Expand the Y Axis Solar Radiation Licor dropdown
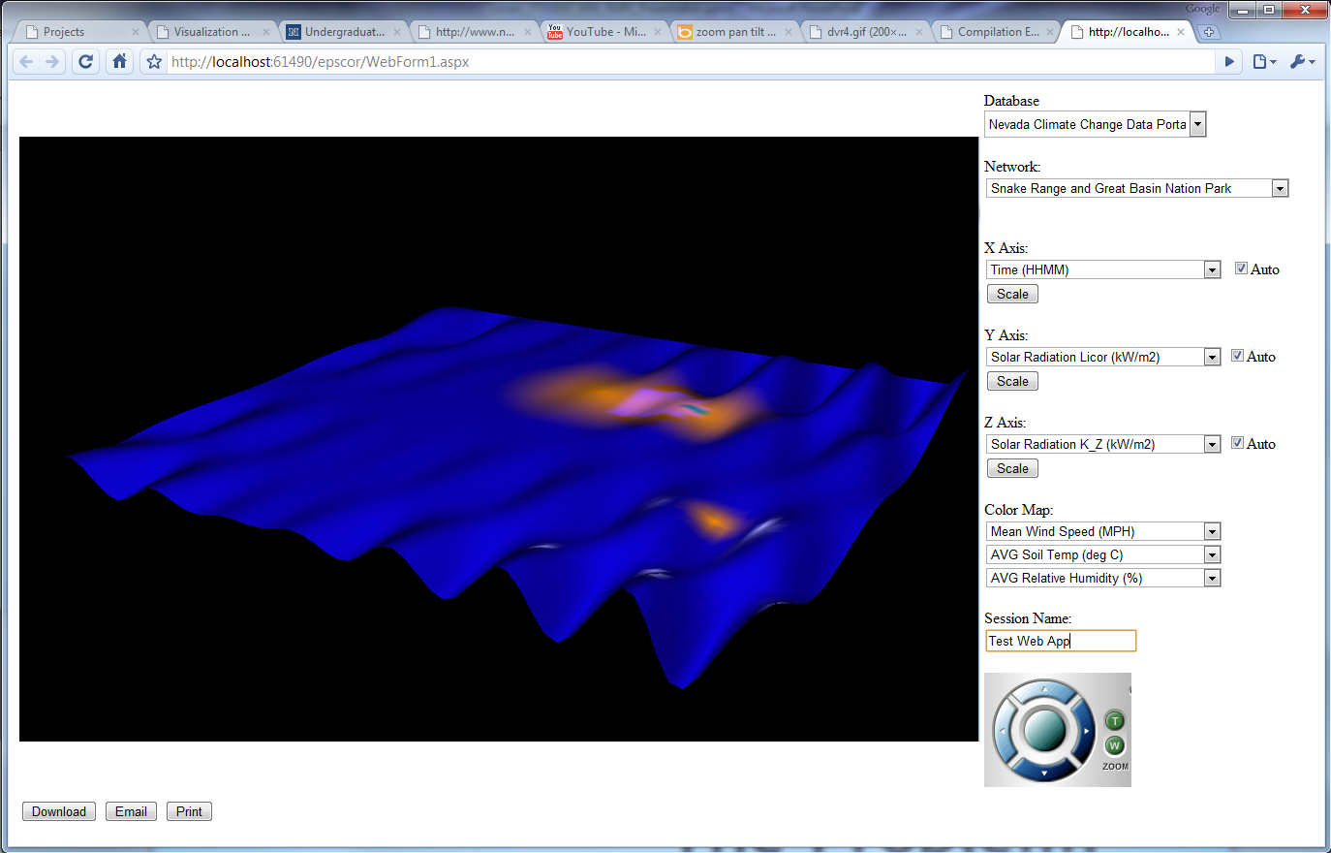Viewport: 1331px width, 853px height. [x=1103, y=357]
